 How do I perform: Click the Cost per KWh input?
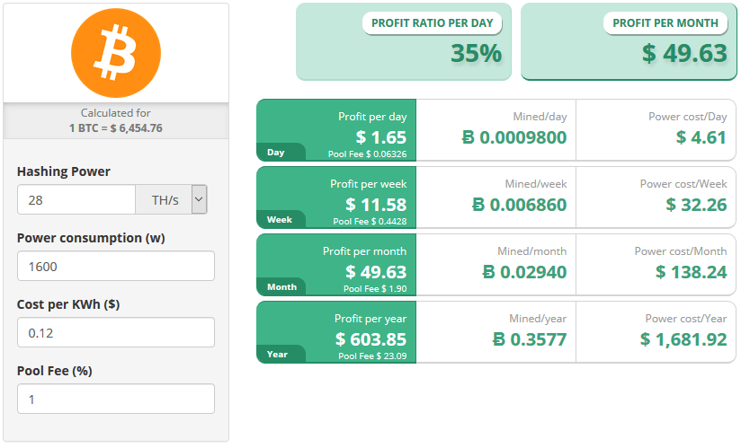pyautogui.click(x=115, y=332)
